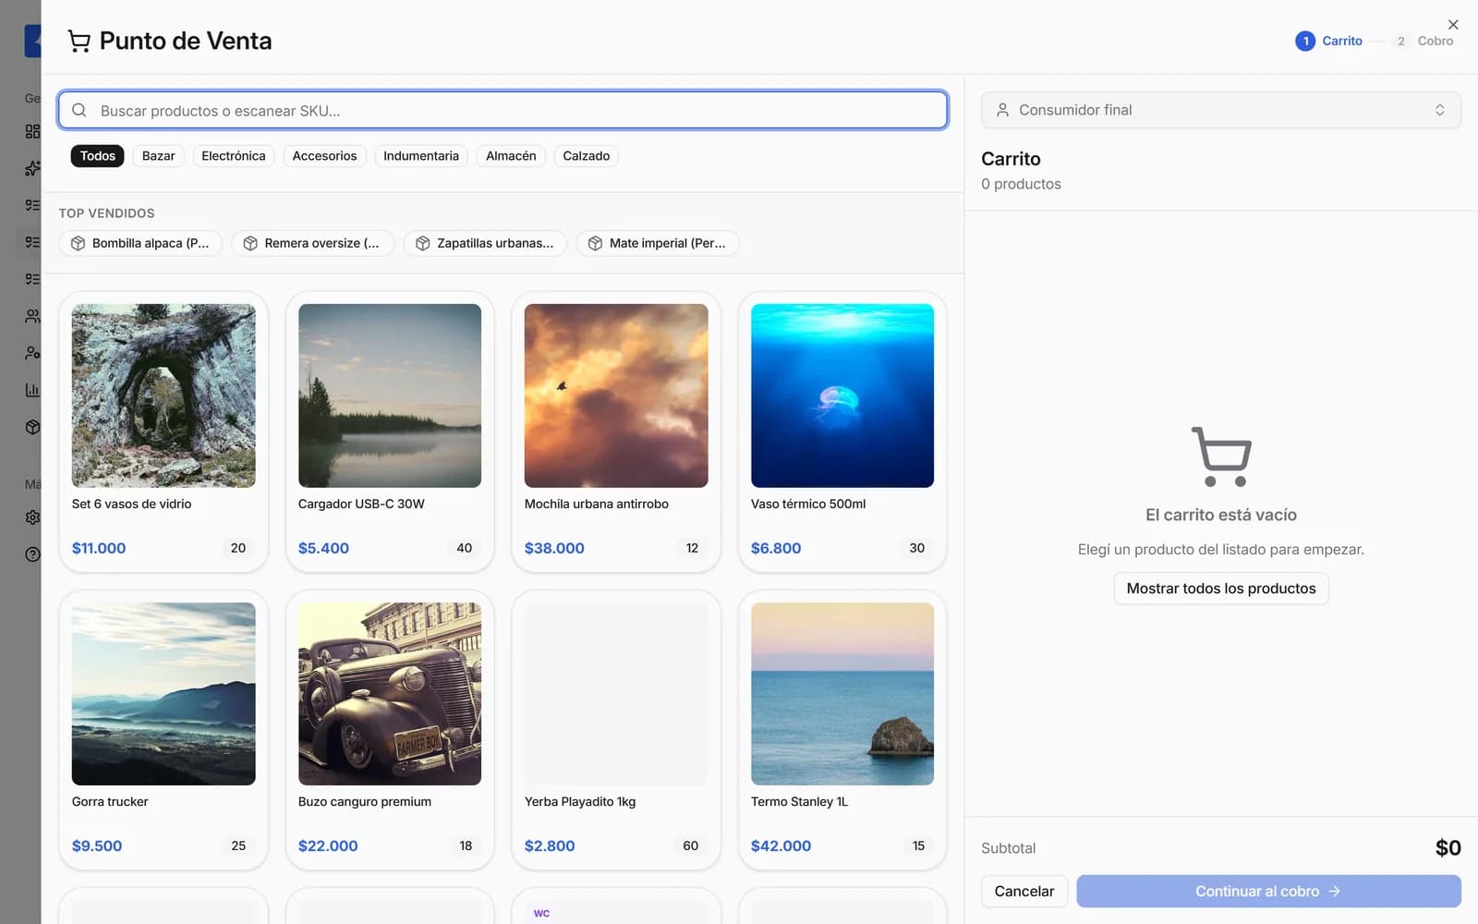This screenshot has width=1478, height=924.
Task: Open the bar chart reports icon in the sidebar
Action: coord(33,390)
